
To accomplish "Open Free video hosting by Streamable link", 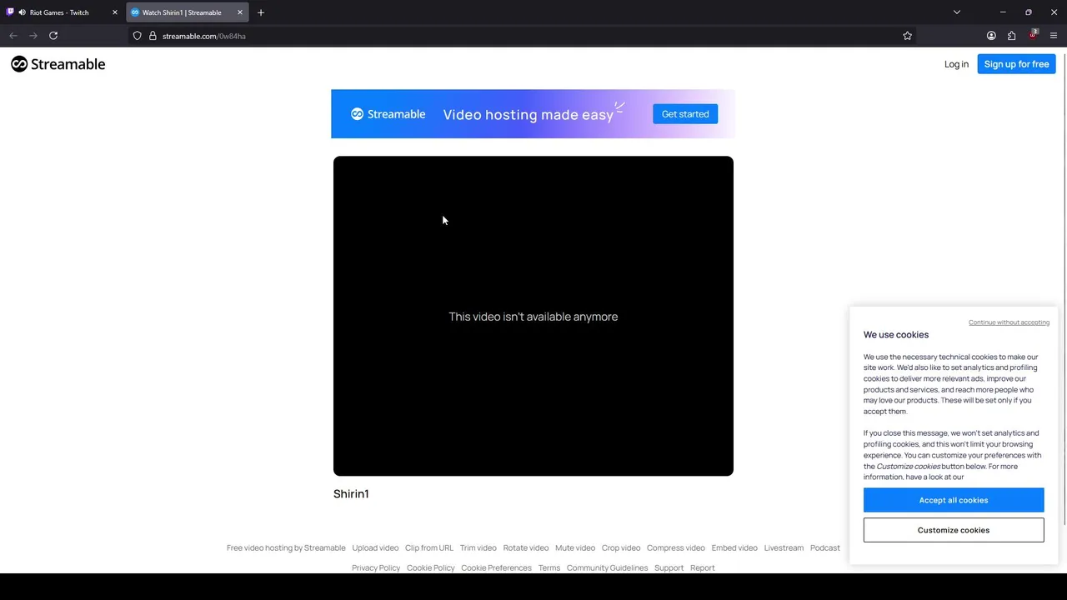I will 286,547.
